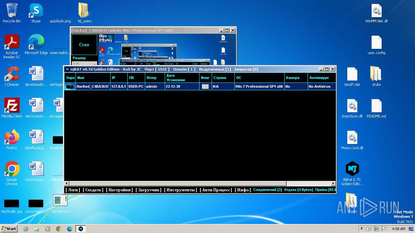Viewport: 415px width, 233px height.
Task: Click the flag image in victim row
Action: [x=205, y=86]
